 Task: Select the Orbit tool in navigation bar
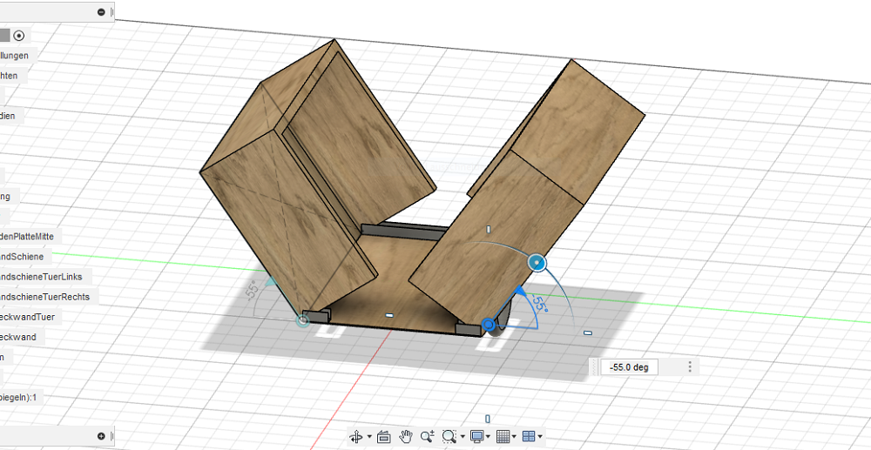click(x=355, y=436)
